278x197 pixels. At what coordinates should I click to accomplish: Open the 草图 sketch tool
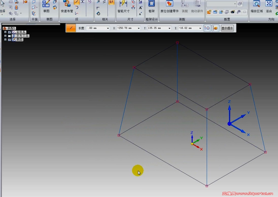click(x=46, y=6)
